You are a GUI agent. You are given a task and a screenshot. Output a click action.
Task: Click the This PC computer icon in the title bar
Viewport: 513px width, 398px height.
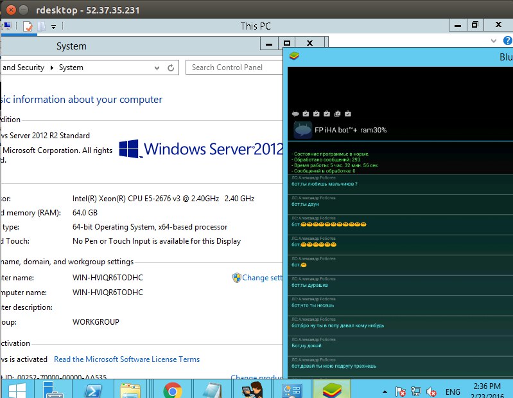point(7,26)
